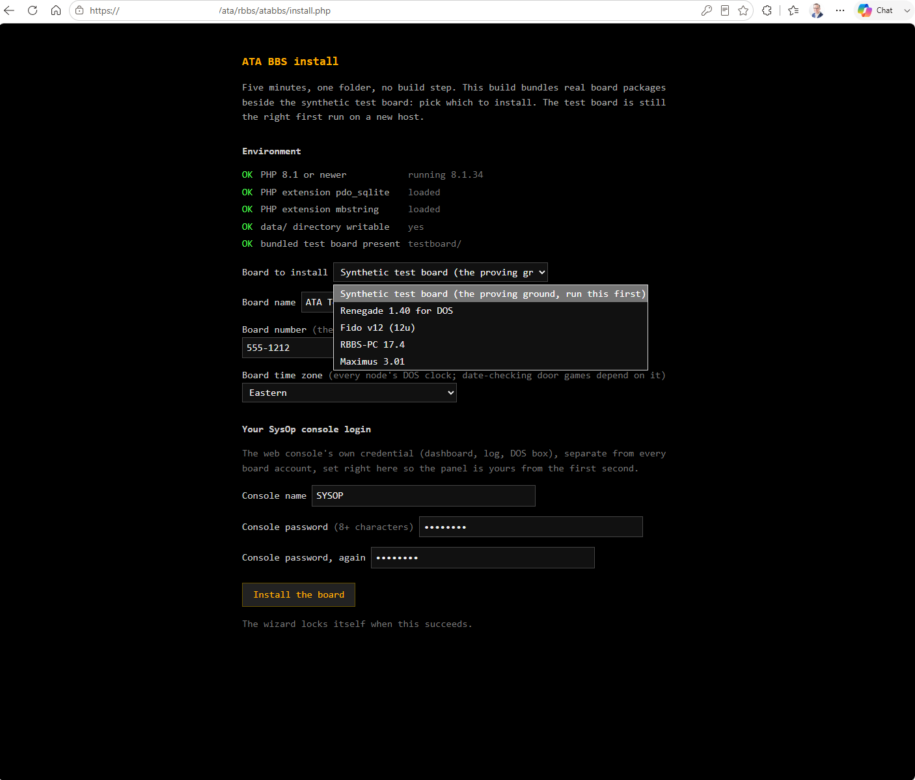Viewport: 915px width, 780px height.
Task: Click PHP extension mbstring row
Action: (x=341, y=209)
